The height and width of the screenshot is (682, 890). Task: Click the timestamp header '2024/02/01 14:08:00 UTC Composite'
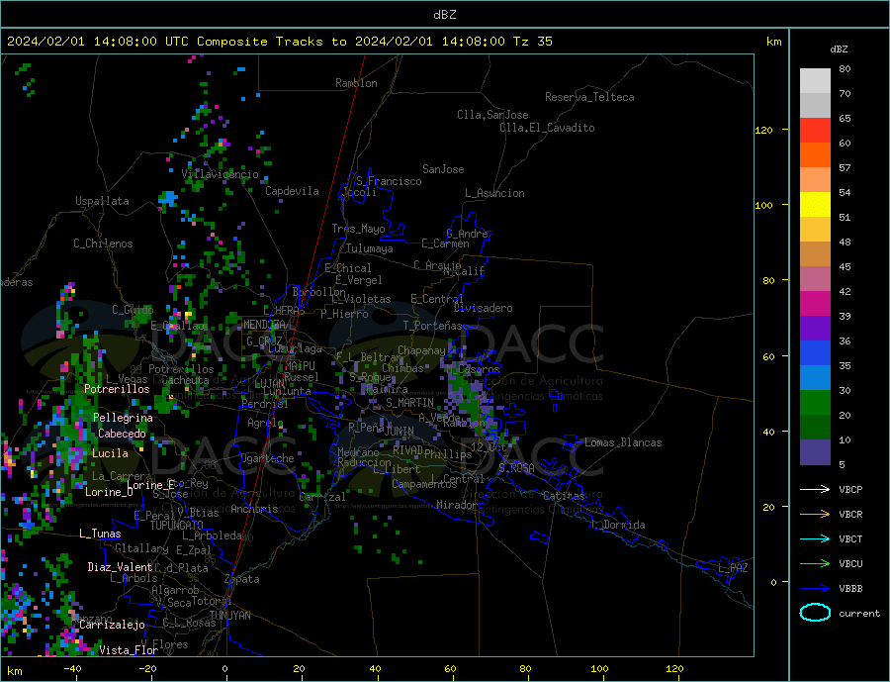136,41
